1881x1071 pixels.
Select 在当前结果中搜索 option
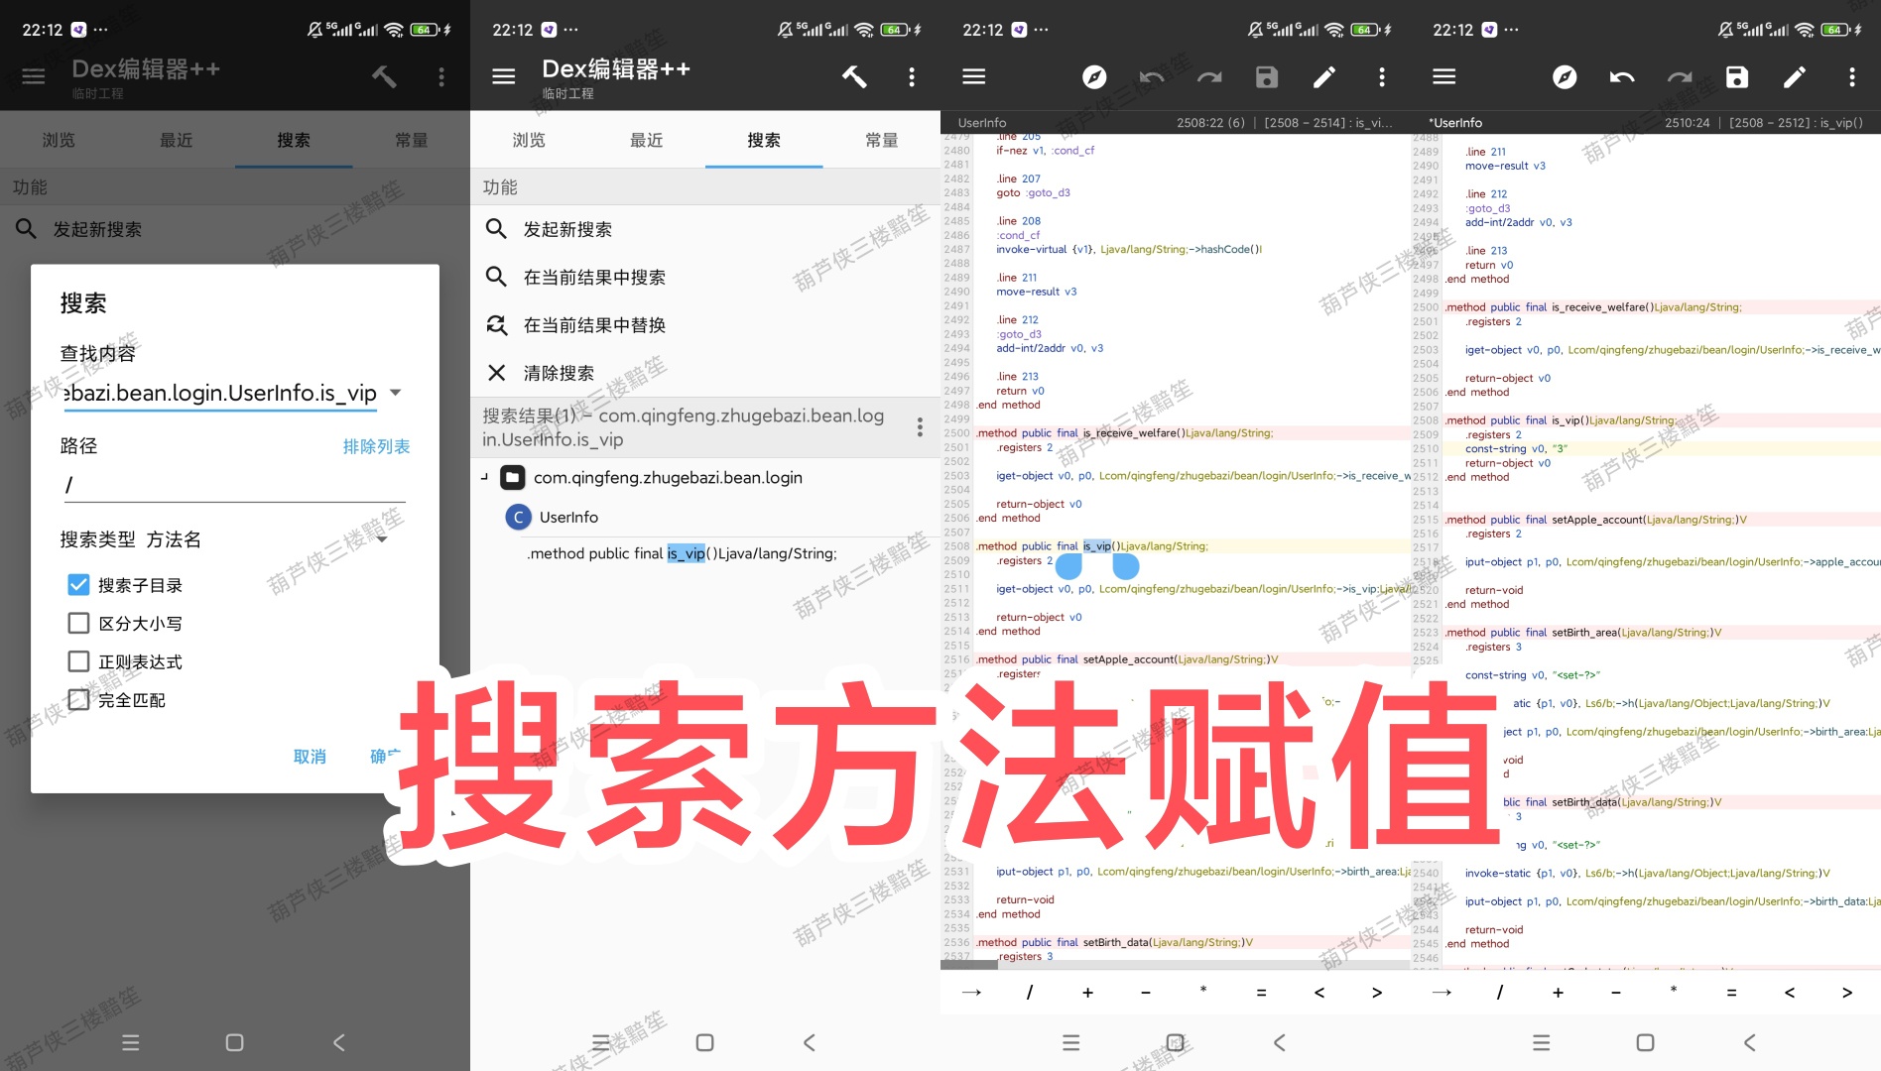(704, 277)
